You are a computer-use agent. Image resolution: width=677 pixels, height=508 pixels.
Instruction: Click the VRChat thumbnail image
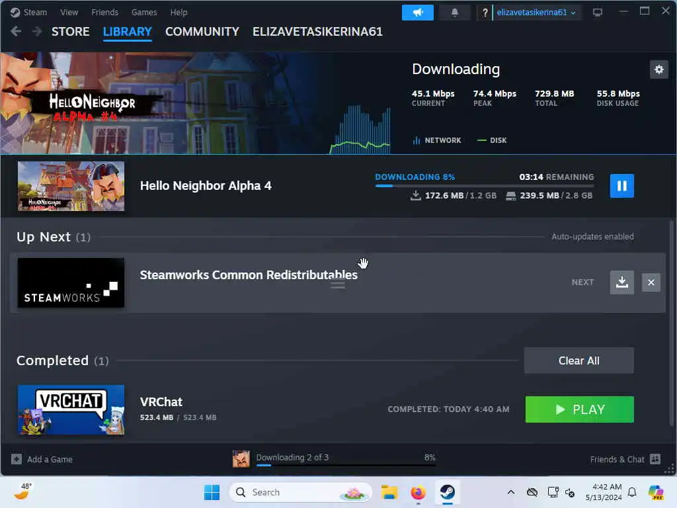(71, 409)
